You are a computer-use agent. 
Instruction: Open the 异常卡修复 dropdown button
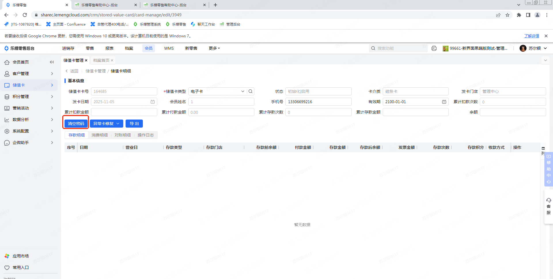pos(106,124)
